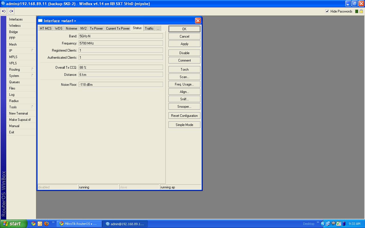Select the Current Tx Power tab
Image resolution: width=365 pixels, height=228 pixels.
(x=118, y=28)
